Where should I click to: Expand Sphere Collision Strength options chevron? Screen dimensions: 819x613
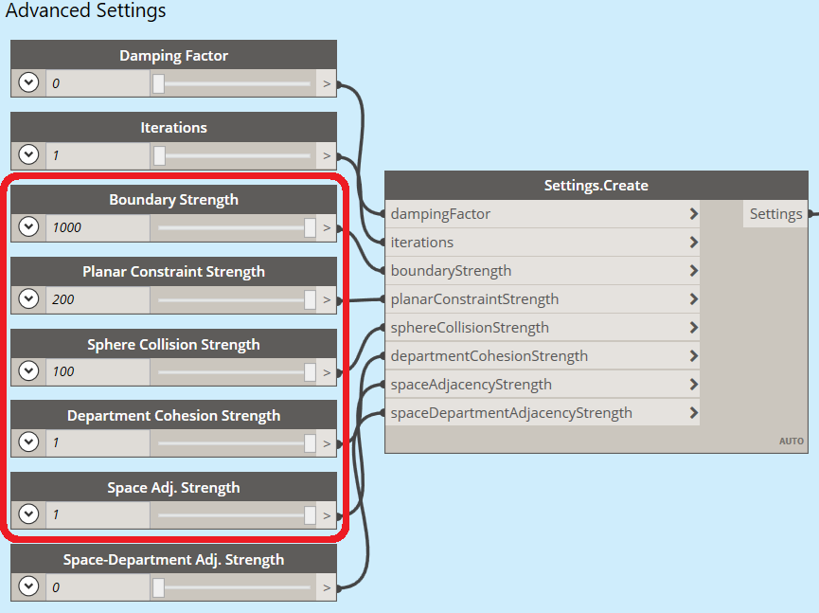pyautogui.click(x=28, y=371)
